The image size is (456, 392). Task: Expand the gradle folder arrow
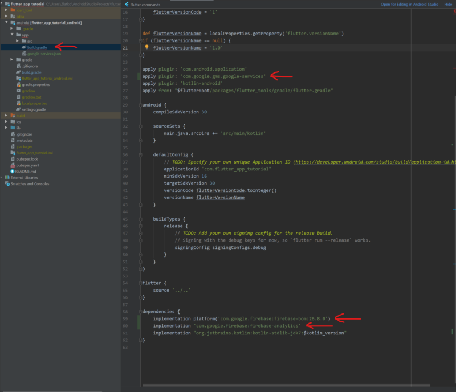click(11, 60)
